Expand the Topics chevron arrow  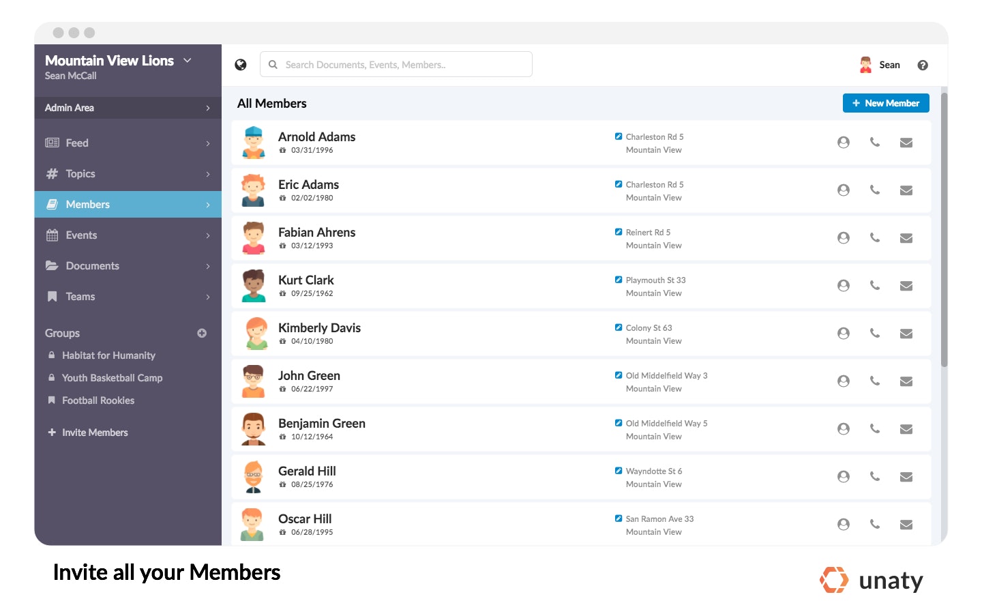pyautogui.click(x=208, y=174)
